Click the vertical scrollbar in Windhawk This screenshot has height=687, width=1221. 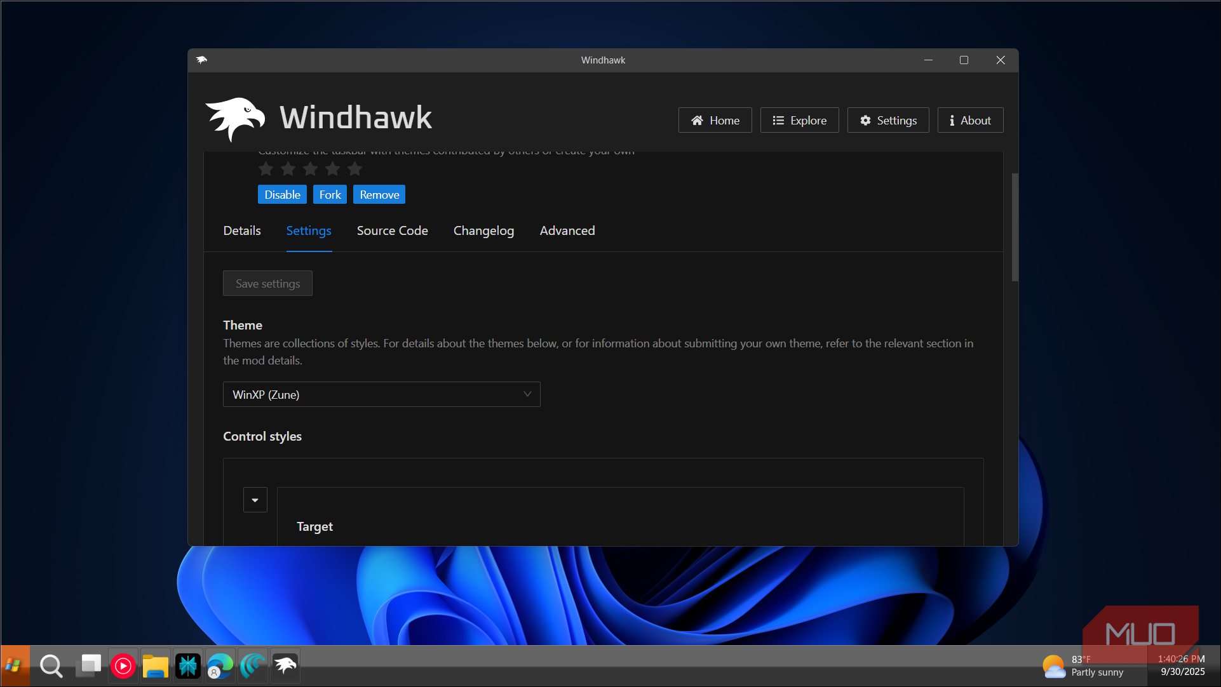pos(1015,227)
